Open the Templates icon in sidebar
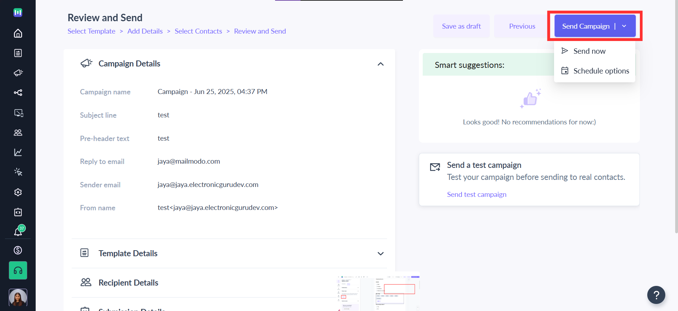Screen dimensions: 678x311 click(18, 53)
